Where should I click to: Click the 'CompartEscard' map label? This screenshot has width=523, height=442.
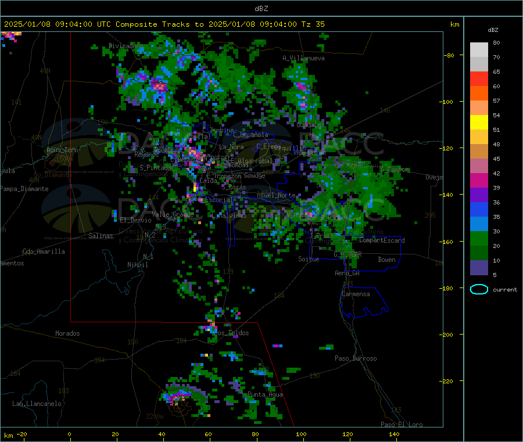(x=382, y=240)
